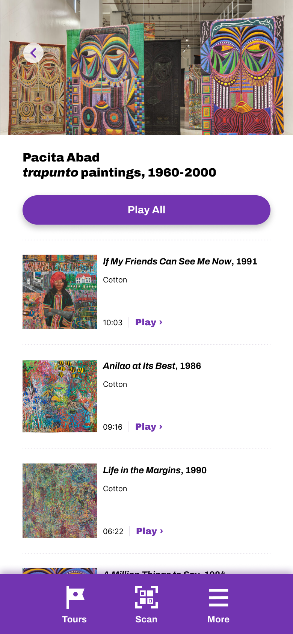This screenshot has height=634, width=293.
Task: Play If My Friends Can See Me Now
Action: coord(149,322)
